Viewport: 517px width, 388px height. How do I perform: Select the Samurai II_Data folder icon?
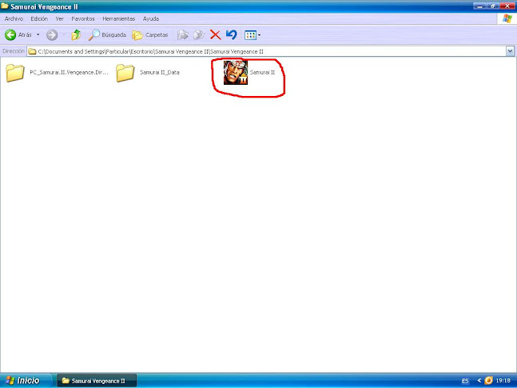click(125, 72)
